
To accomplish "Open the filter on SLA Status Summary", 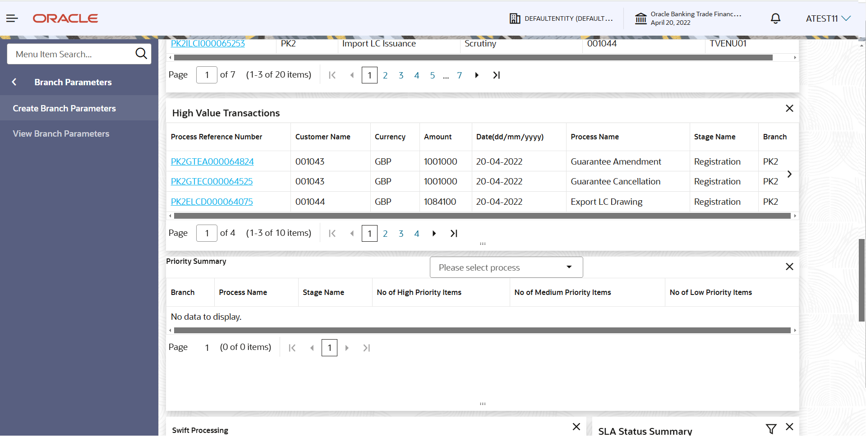I will (772, 428).
